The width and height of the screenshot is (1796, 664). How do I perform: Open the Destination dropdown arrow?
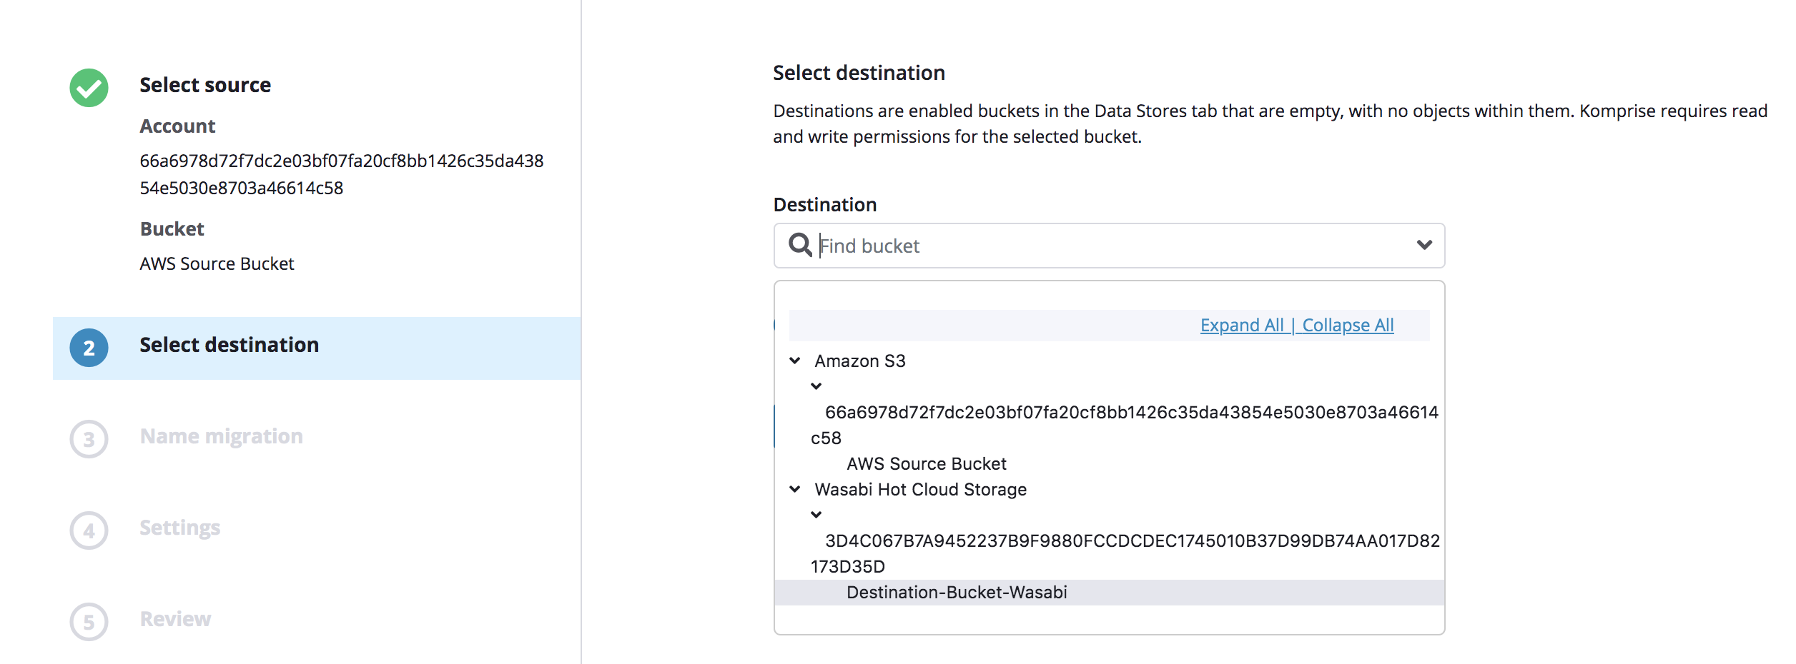point(1424,245)
